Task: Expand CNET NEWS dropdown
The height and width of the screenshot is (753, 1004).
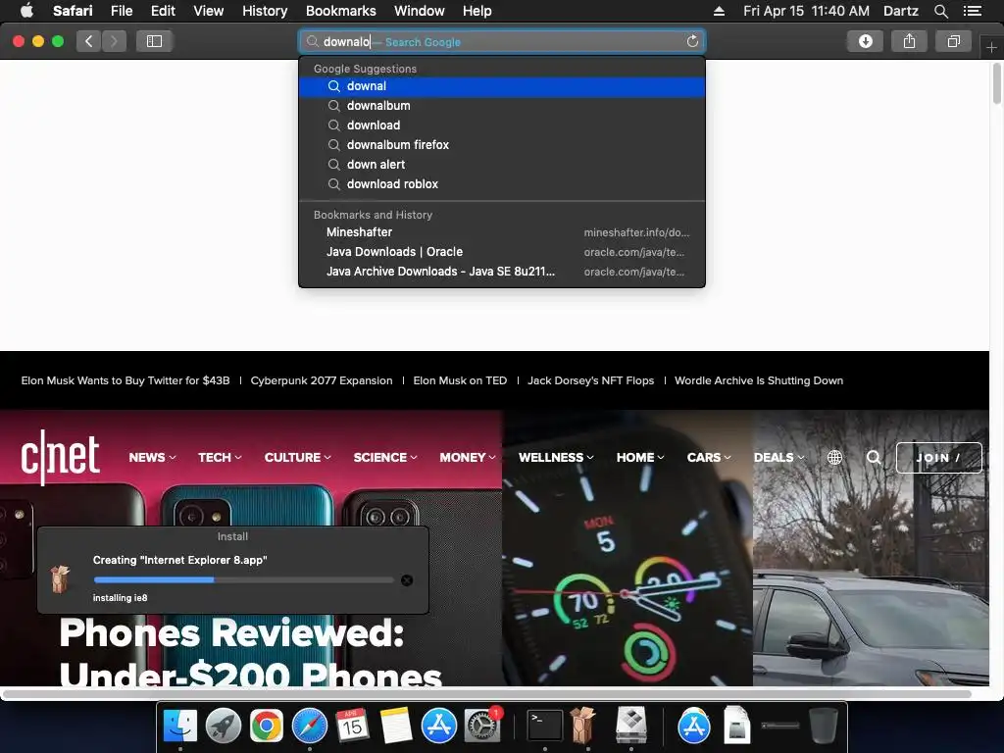Action: point(152,457)
